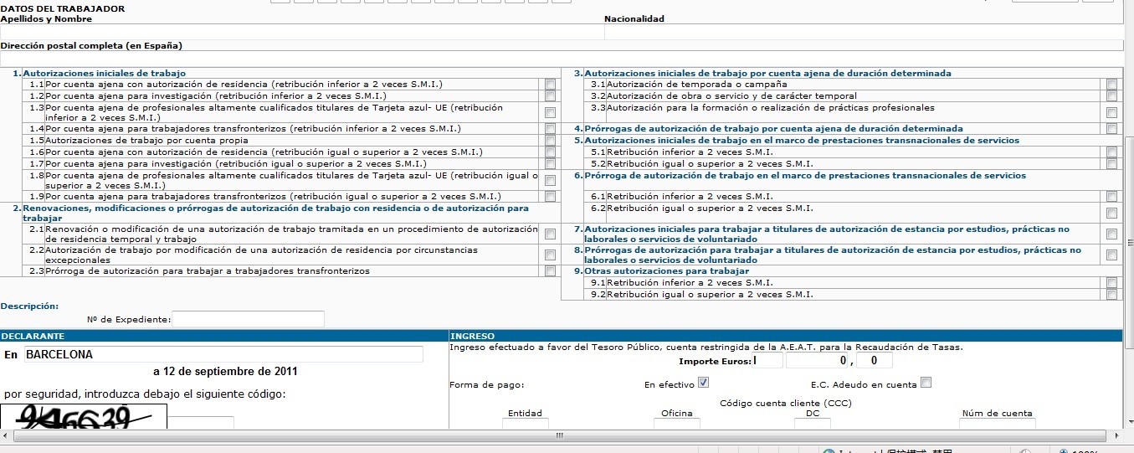
Task: Click the security captcha code image
Action: coord(84,416)
